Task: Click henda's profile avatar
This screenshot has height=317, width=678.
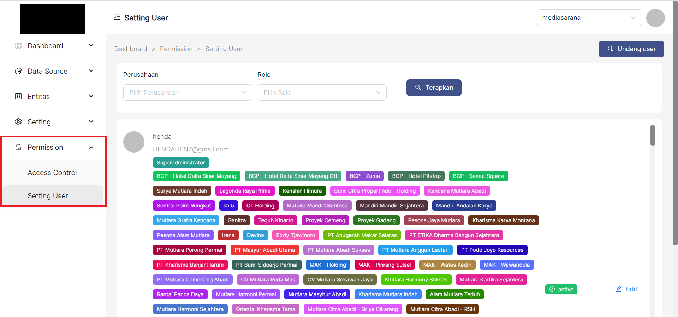Action: tap(134, 142)
